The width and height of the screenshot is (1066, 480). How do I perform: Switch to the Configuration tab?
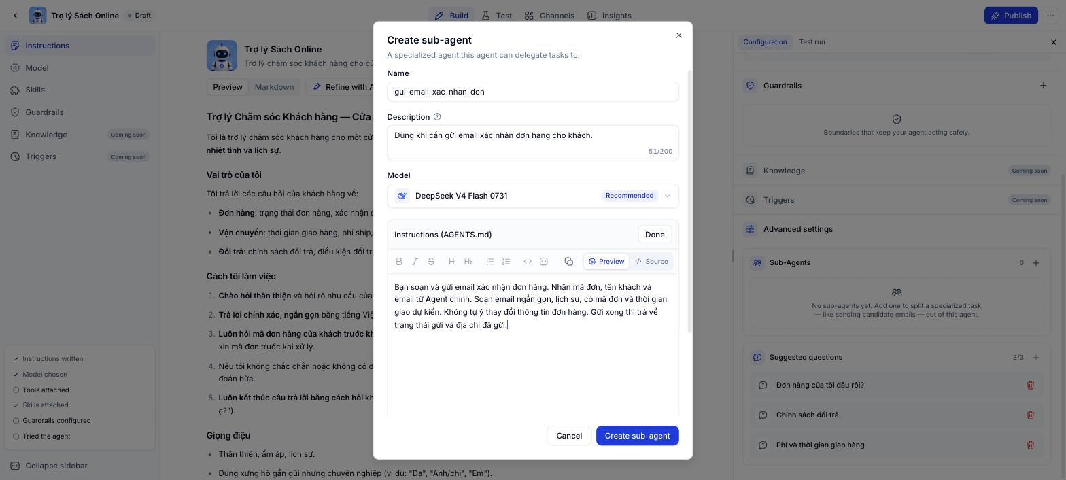(765, 42)
